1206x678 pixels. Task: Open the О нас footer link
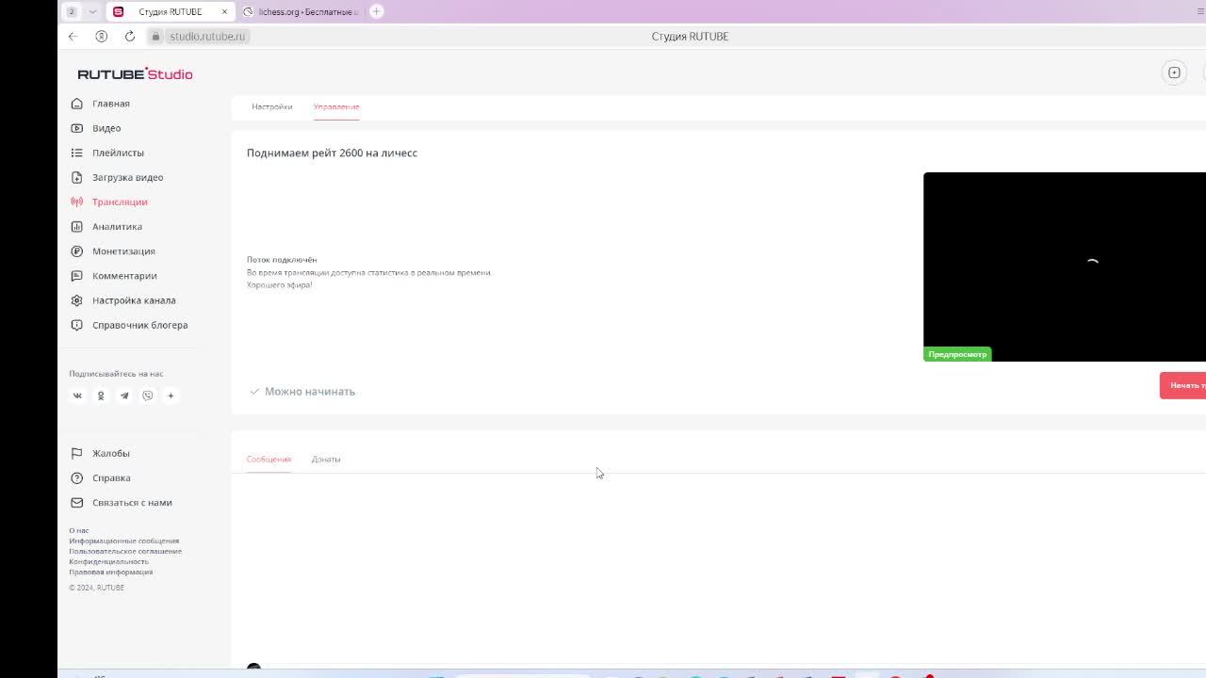(79, 530)
